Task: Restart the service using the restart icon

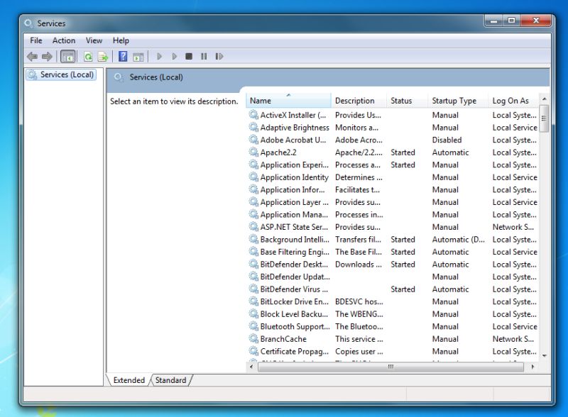Action: pyautogui.click(x=218, y=56)
